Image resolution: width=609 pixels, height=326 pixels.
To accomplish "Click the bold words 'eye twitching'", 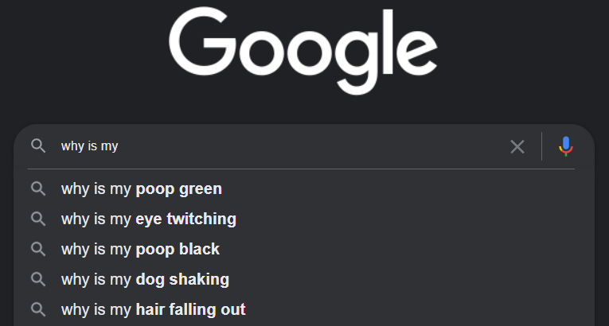I will click(185, 219).
